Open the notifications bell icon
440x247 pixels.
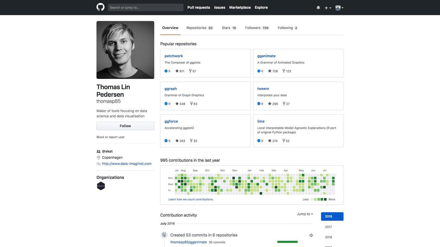(x=318, y=7)
